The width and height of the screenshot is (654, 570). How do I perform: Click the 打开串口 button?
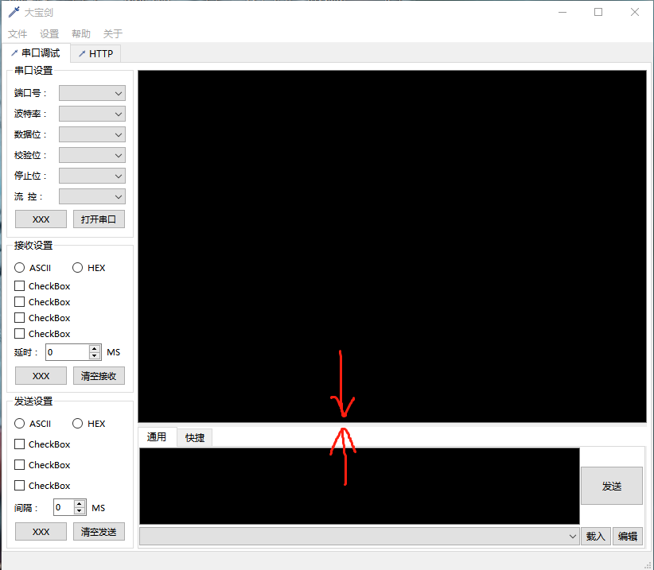(99, 219)
